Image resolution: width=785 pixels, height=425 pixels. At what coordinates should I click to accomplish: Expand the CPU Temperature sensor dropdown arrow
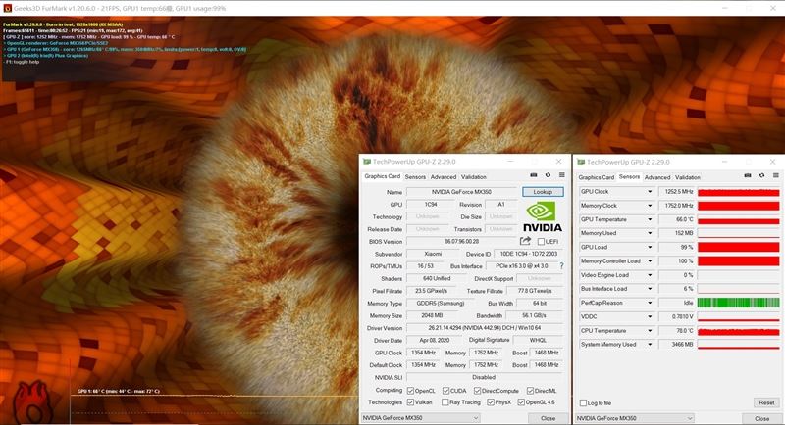[652, 330]
